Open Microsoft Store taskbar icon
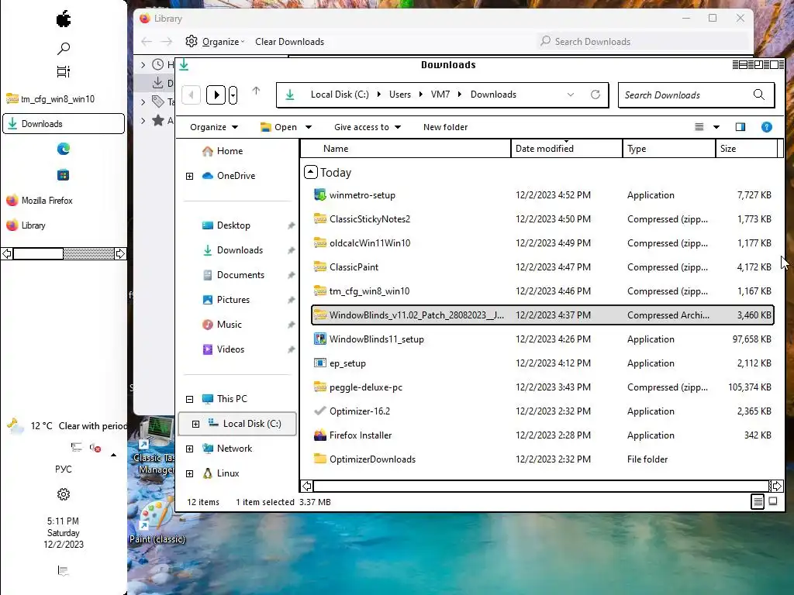Image resolution: width=794 pixels, height=595 pixels. click(64, 175)
